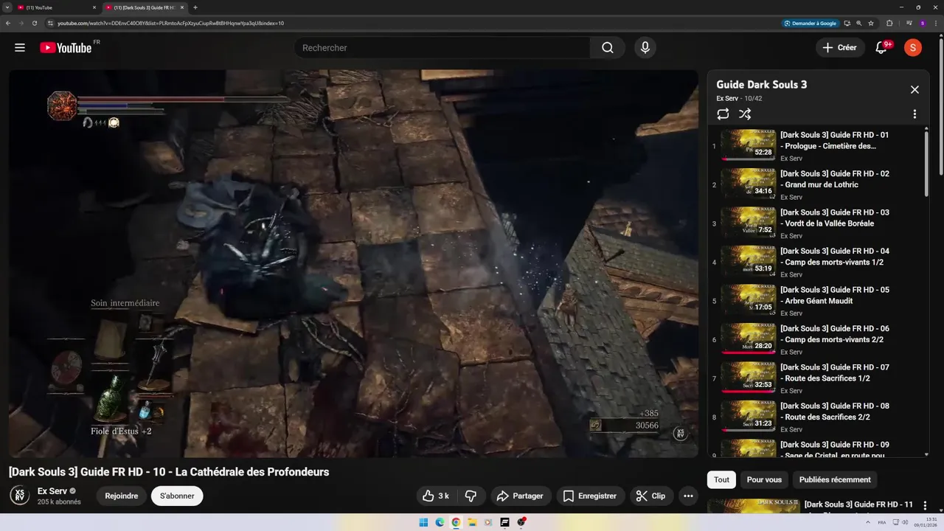
Task: Switch to the first YouTube browser tab
Action: [x=55, y=7]
